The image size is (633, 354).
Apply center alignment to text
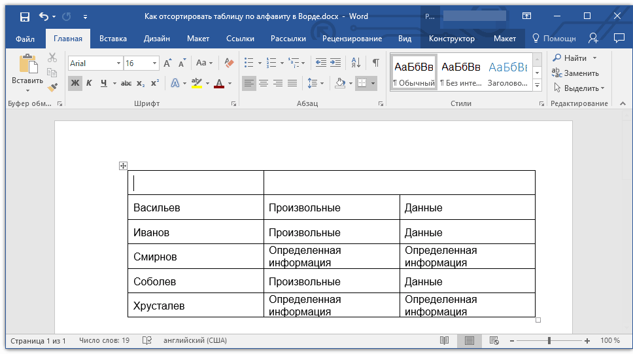click(264, 83)
